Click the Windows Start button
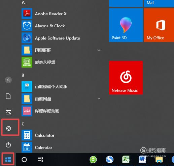 coord(8,159)
